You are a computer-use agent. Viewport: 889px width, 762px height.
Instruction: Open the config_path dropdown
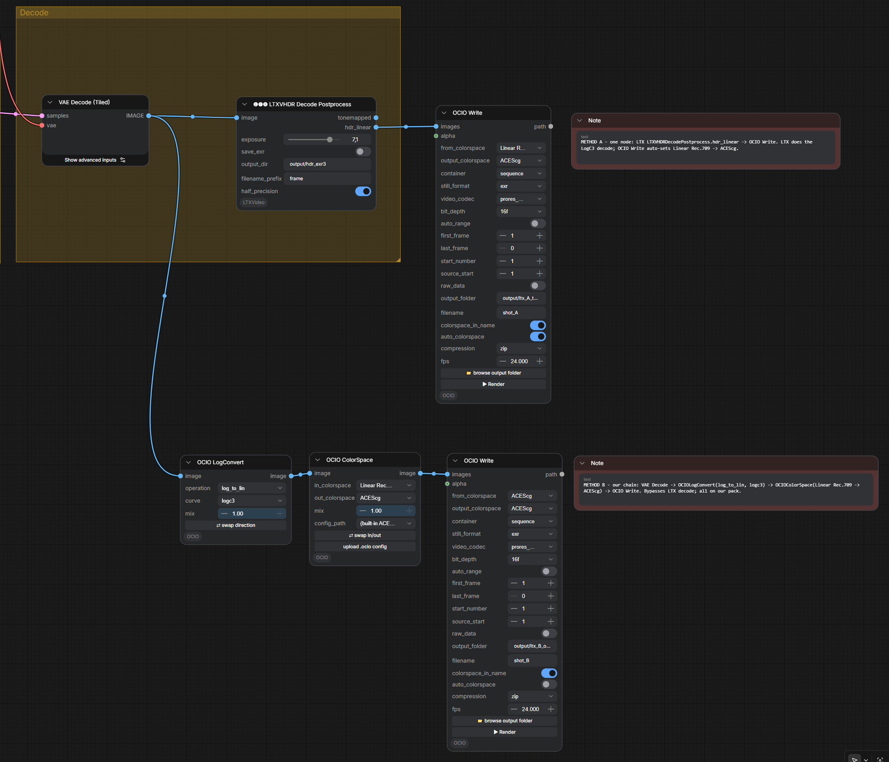point(386,523)
